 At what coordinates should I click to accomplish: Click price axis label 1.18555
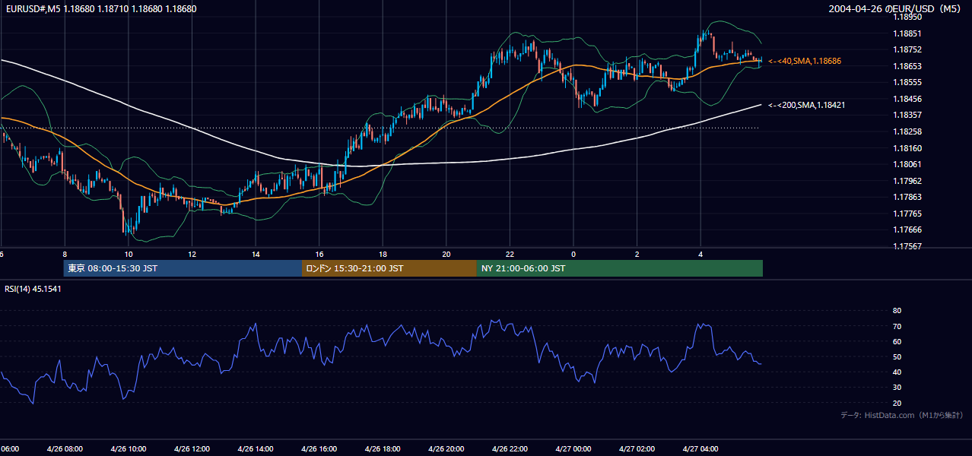[907, 82]
